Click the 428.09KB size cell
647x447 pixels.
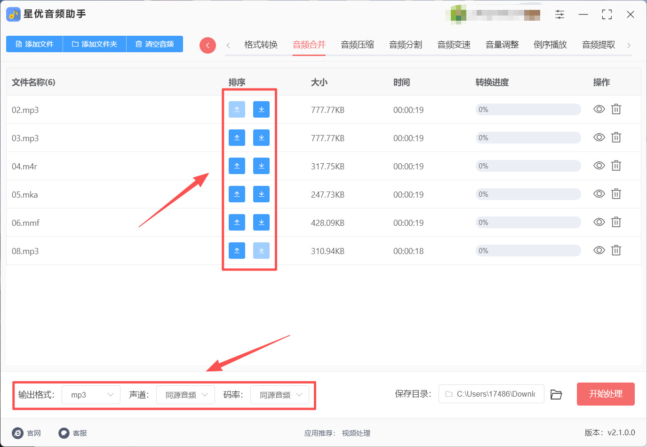[x=327, y=223]
